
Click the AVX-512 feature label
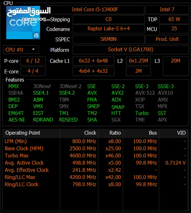[x=145, y=93]
